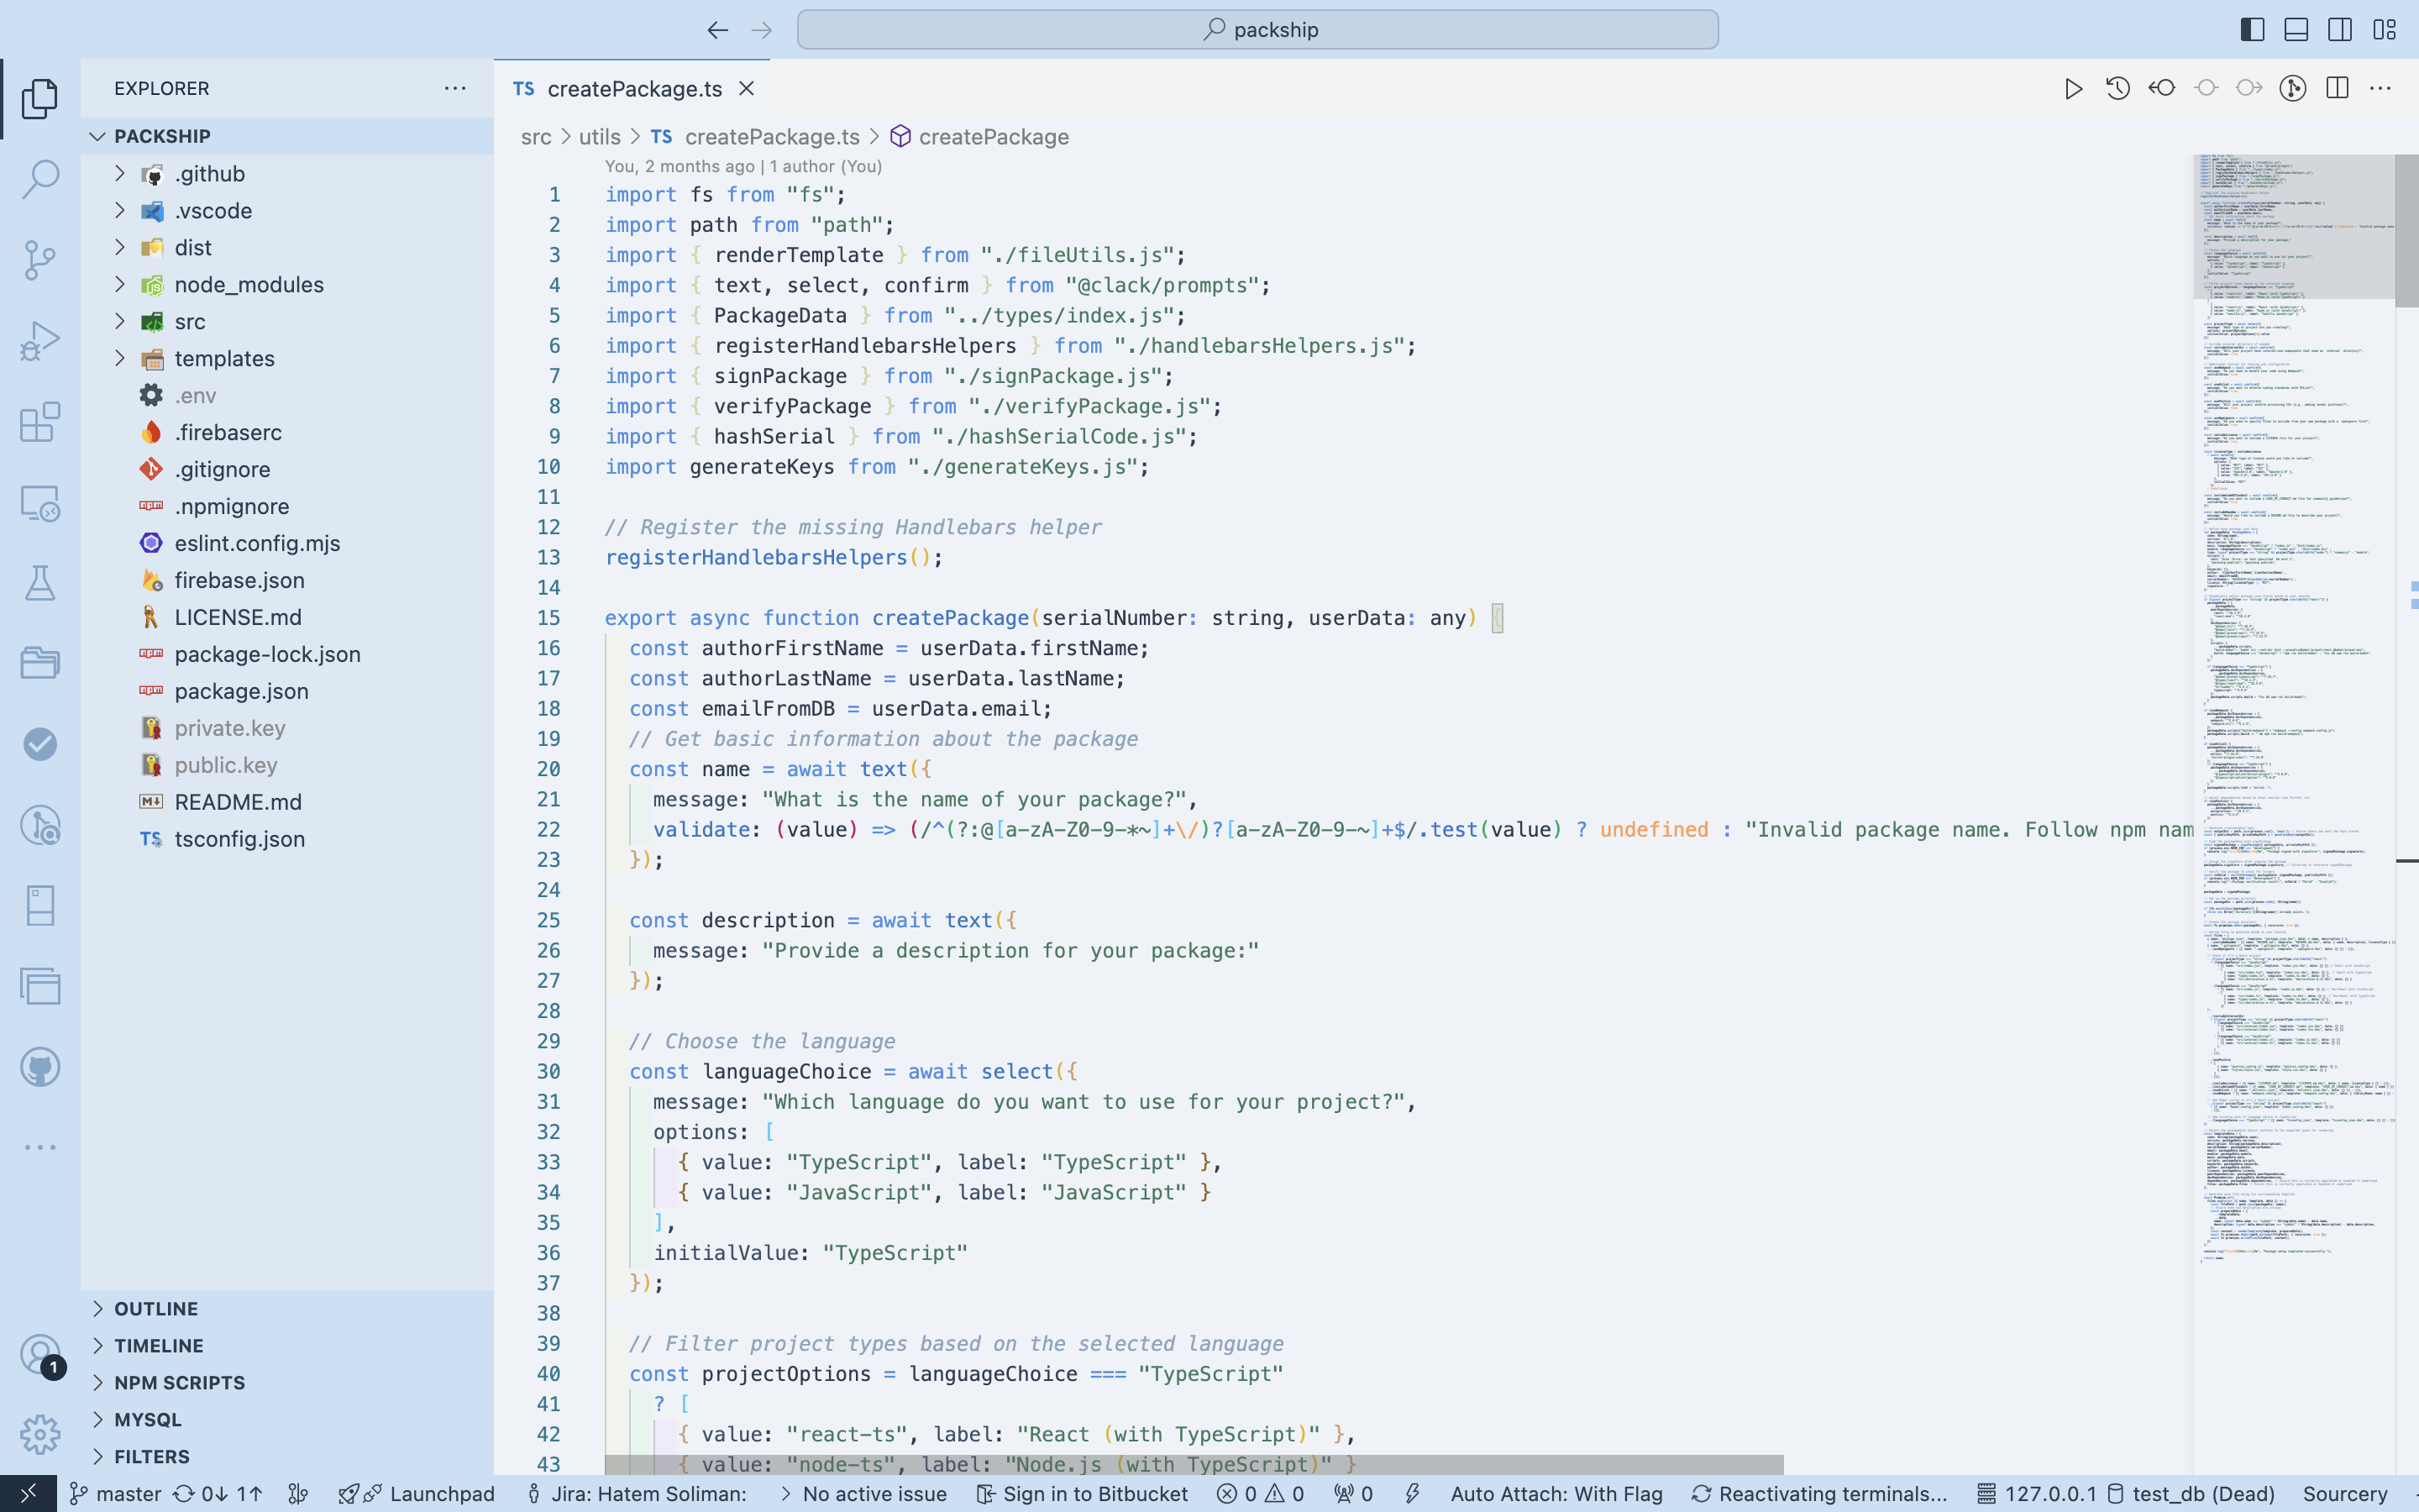Open tsconfig.json in the explorer

(x=287, y=840)
